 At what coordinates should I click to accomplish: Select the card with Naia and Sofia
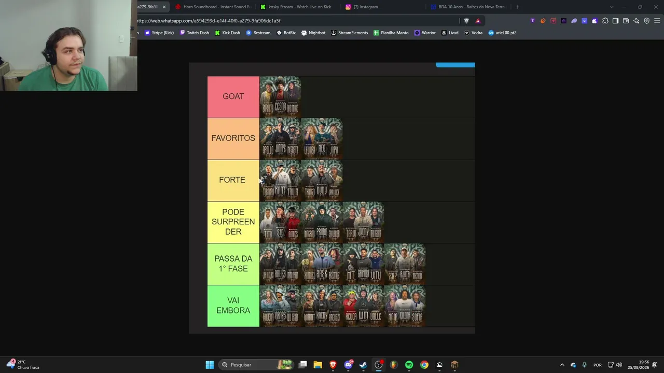pyautogui.click(x=405, y=306)
